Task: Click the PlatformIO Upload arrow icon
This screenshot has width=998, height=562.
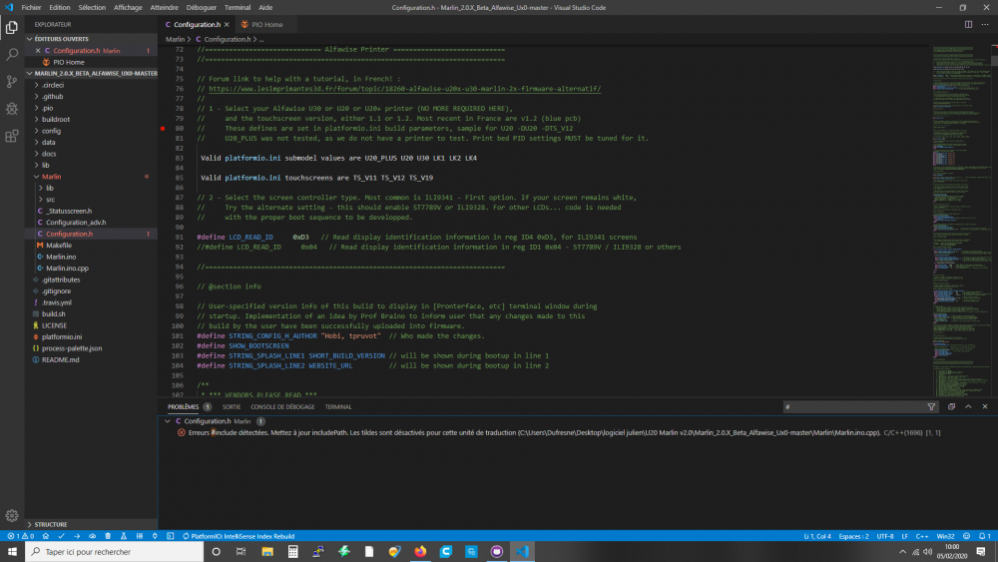Action: click(x=77, y=536)
